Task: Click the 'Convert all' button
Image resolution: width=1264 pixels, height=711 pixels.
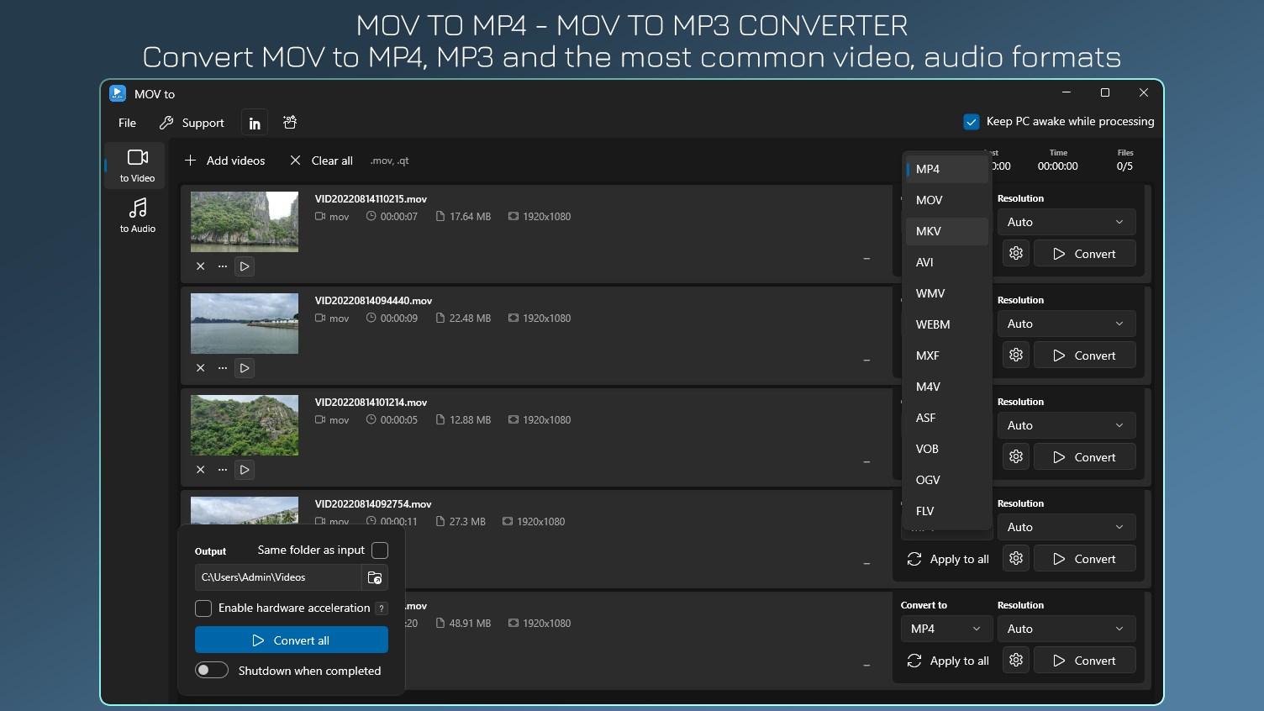Action: coord(291,640)
